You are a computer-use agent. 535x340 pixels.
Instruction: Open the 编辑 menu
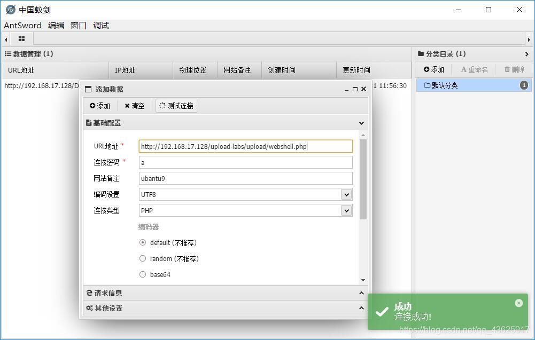tap(56, 26)
